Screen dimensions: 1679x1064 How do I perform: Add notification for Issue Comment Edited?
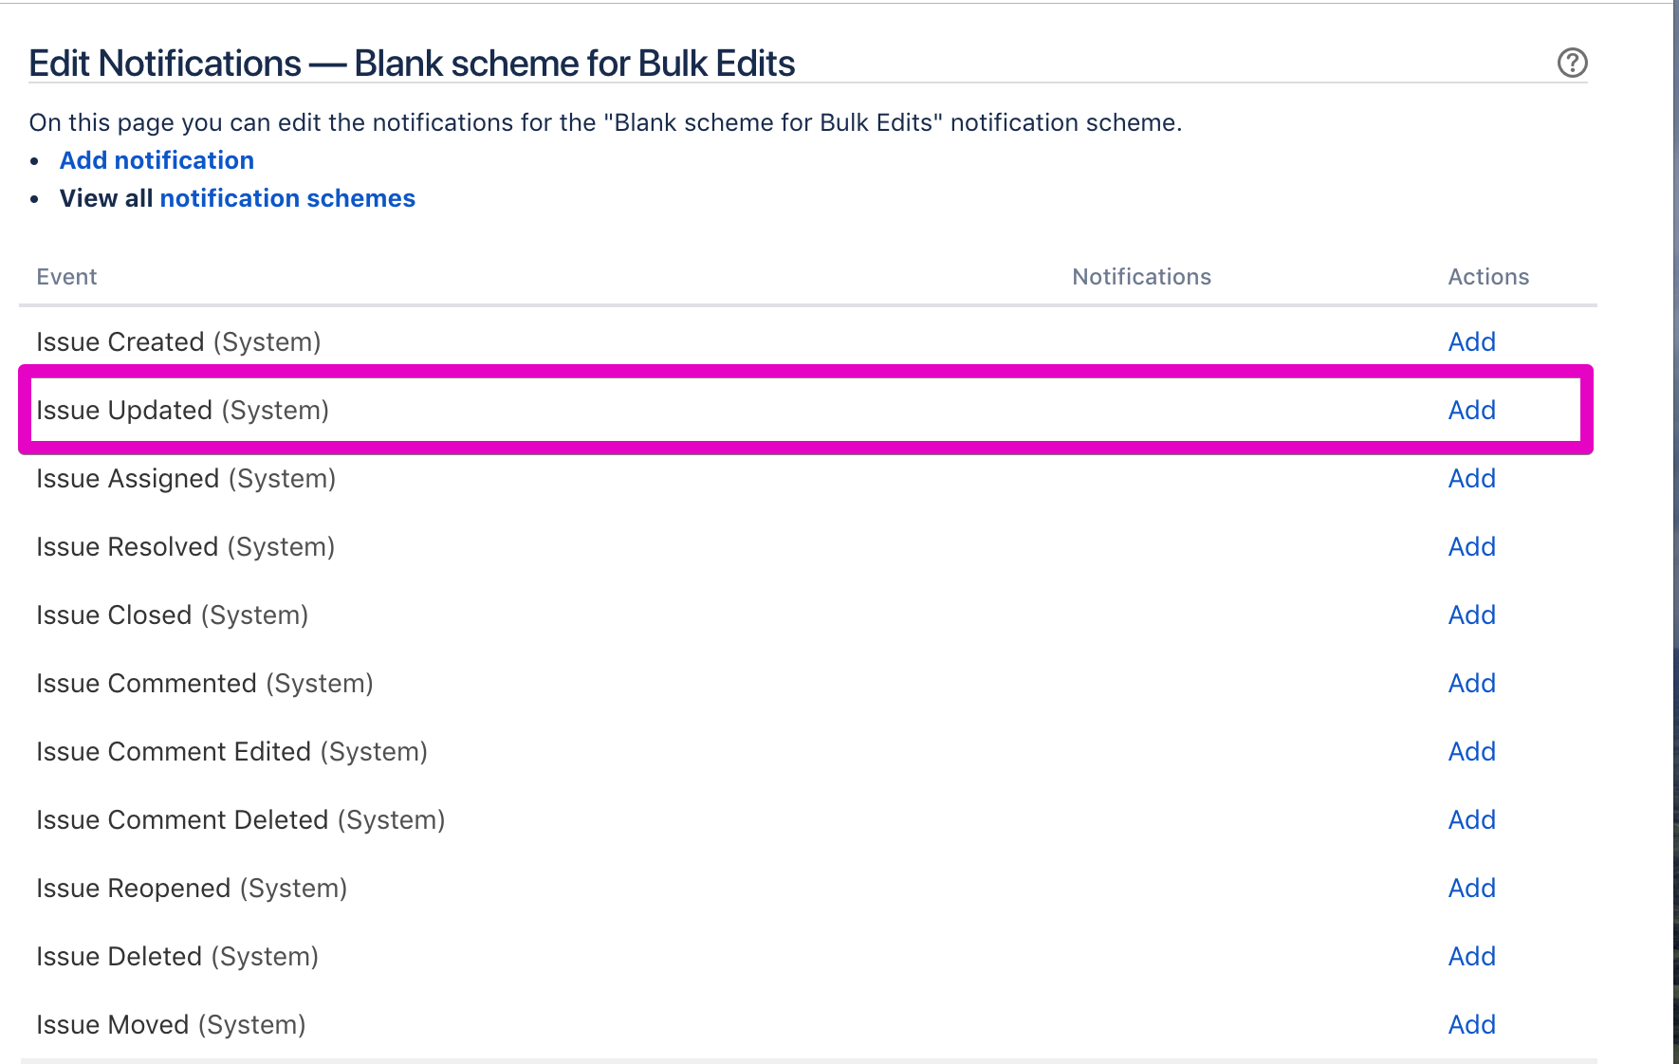pos(1471,752)
